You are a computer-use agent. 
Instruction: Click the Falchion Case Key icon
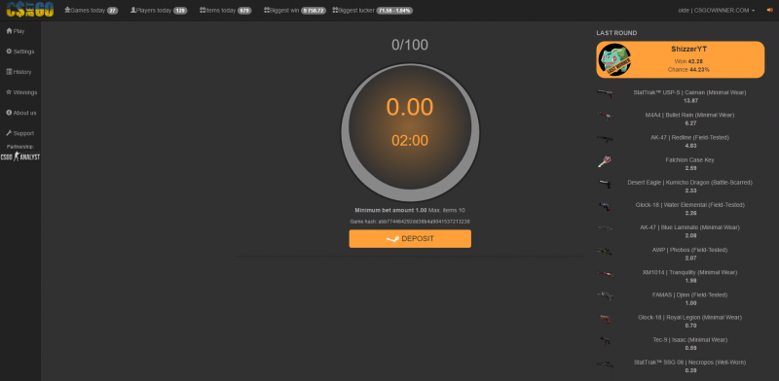(x=605, y=160)
